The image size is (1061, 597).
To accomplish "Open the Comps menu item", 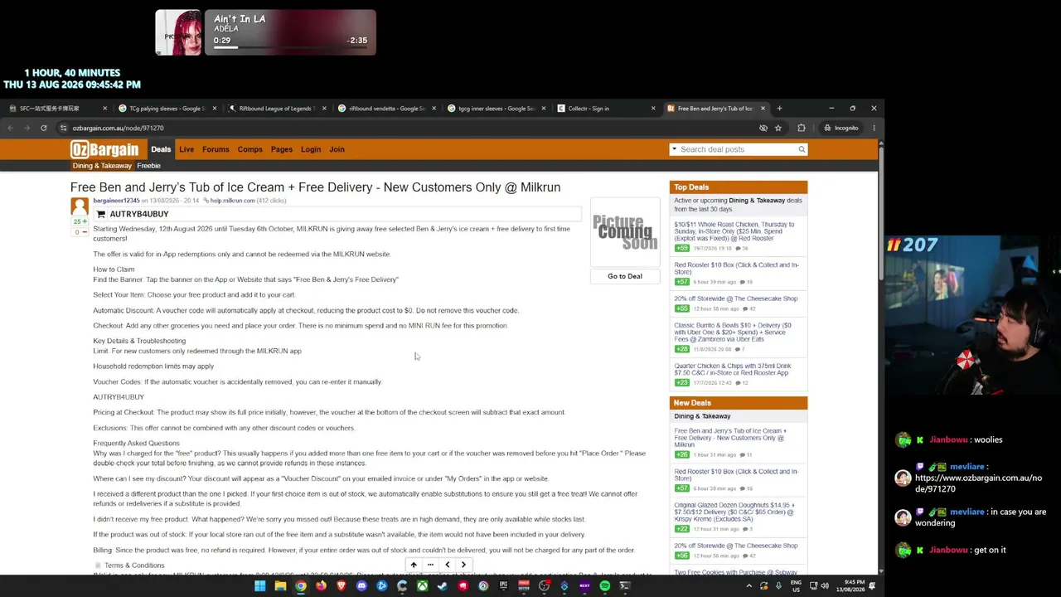I will [x=250, y=149].
